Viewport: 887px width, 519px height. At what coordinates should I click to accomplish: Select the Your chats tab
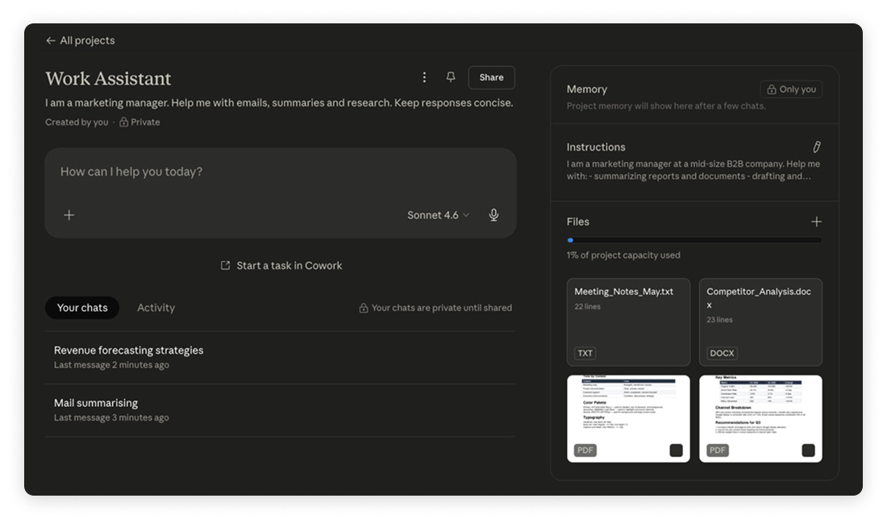(x=82, y=308)
